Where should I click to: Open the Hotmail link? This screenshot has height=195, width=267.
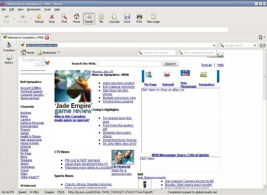pos(168,84)
